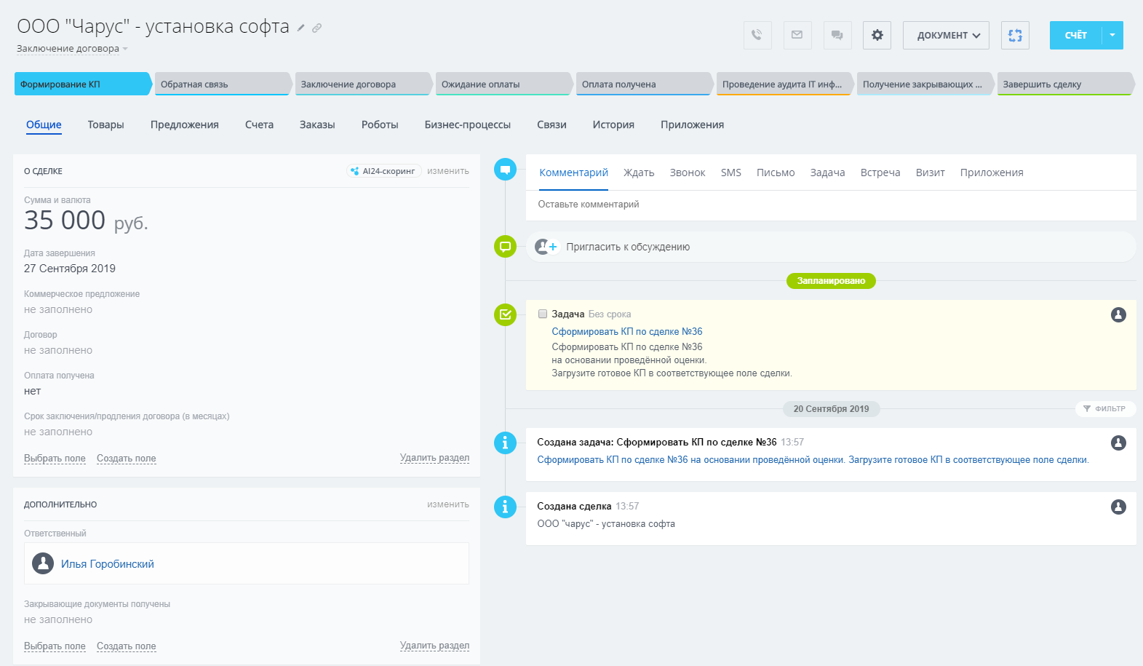Click the Оставьте комментарий input field

(829, 205)
